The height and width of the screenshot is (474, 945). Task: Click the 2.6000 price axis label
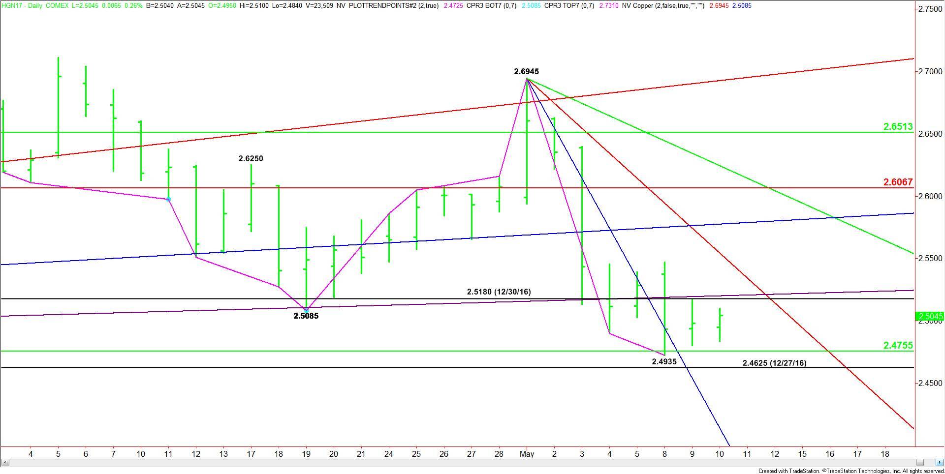pos(930,197)
